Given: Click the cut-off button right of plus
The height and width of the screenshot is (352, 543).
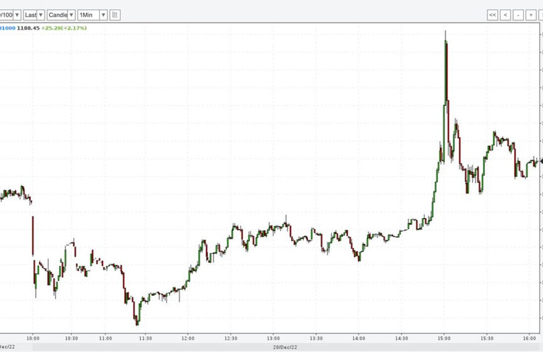Looking at the screenshot, I should click(541, 15).
